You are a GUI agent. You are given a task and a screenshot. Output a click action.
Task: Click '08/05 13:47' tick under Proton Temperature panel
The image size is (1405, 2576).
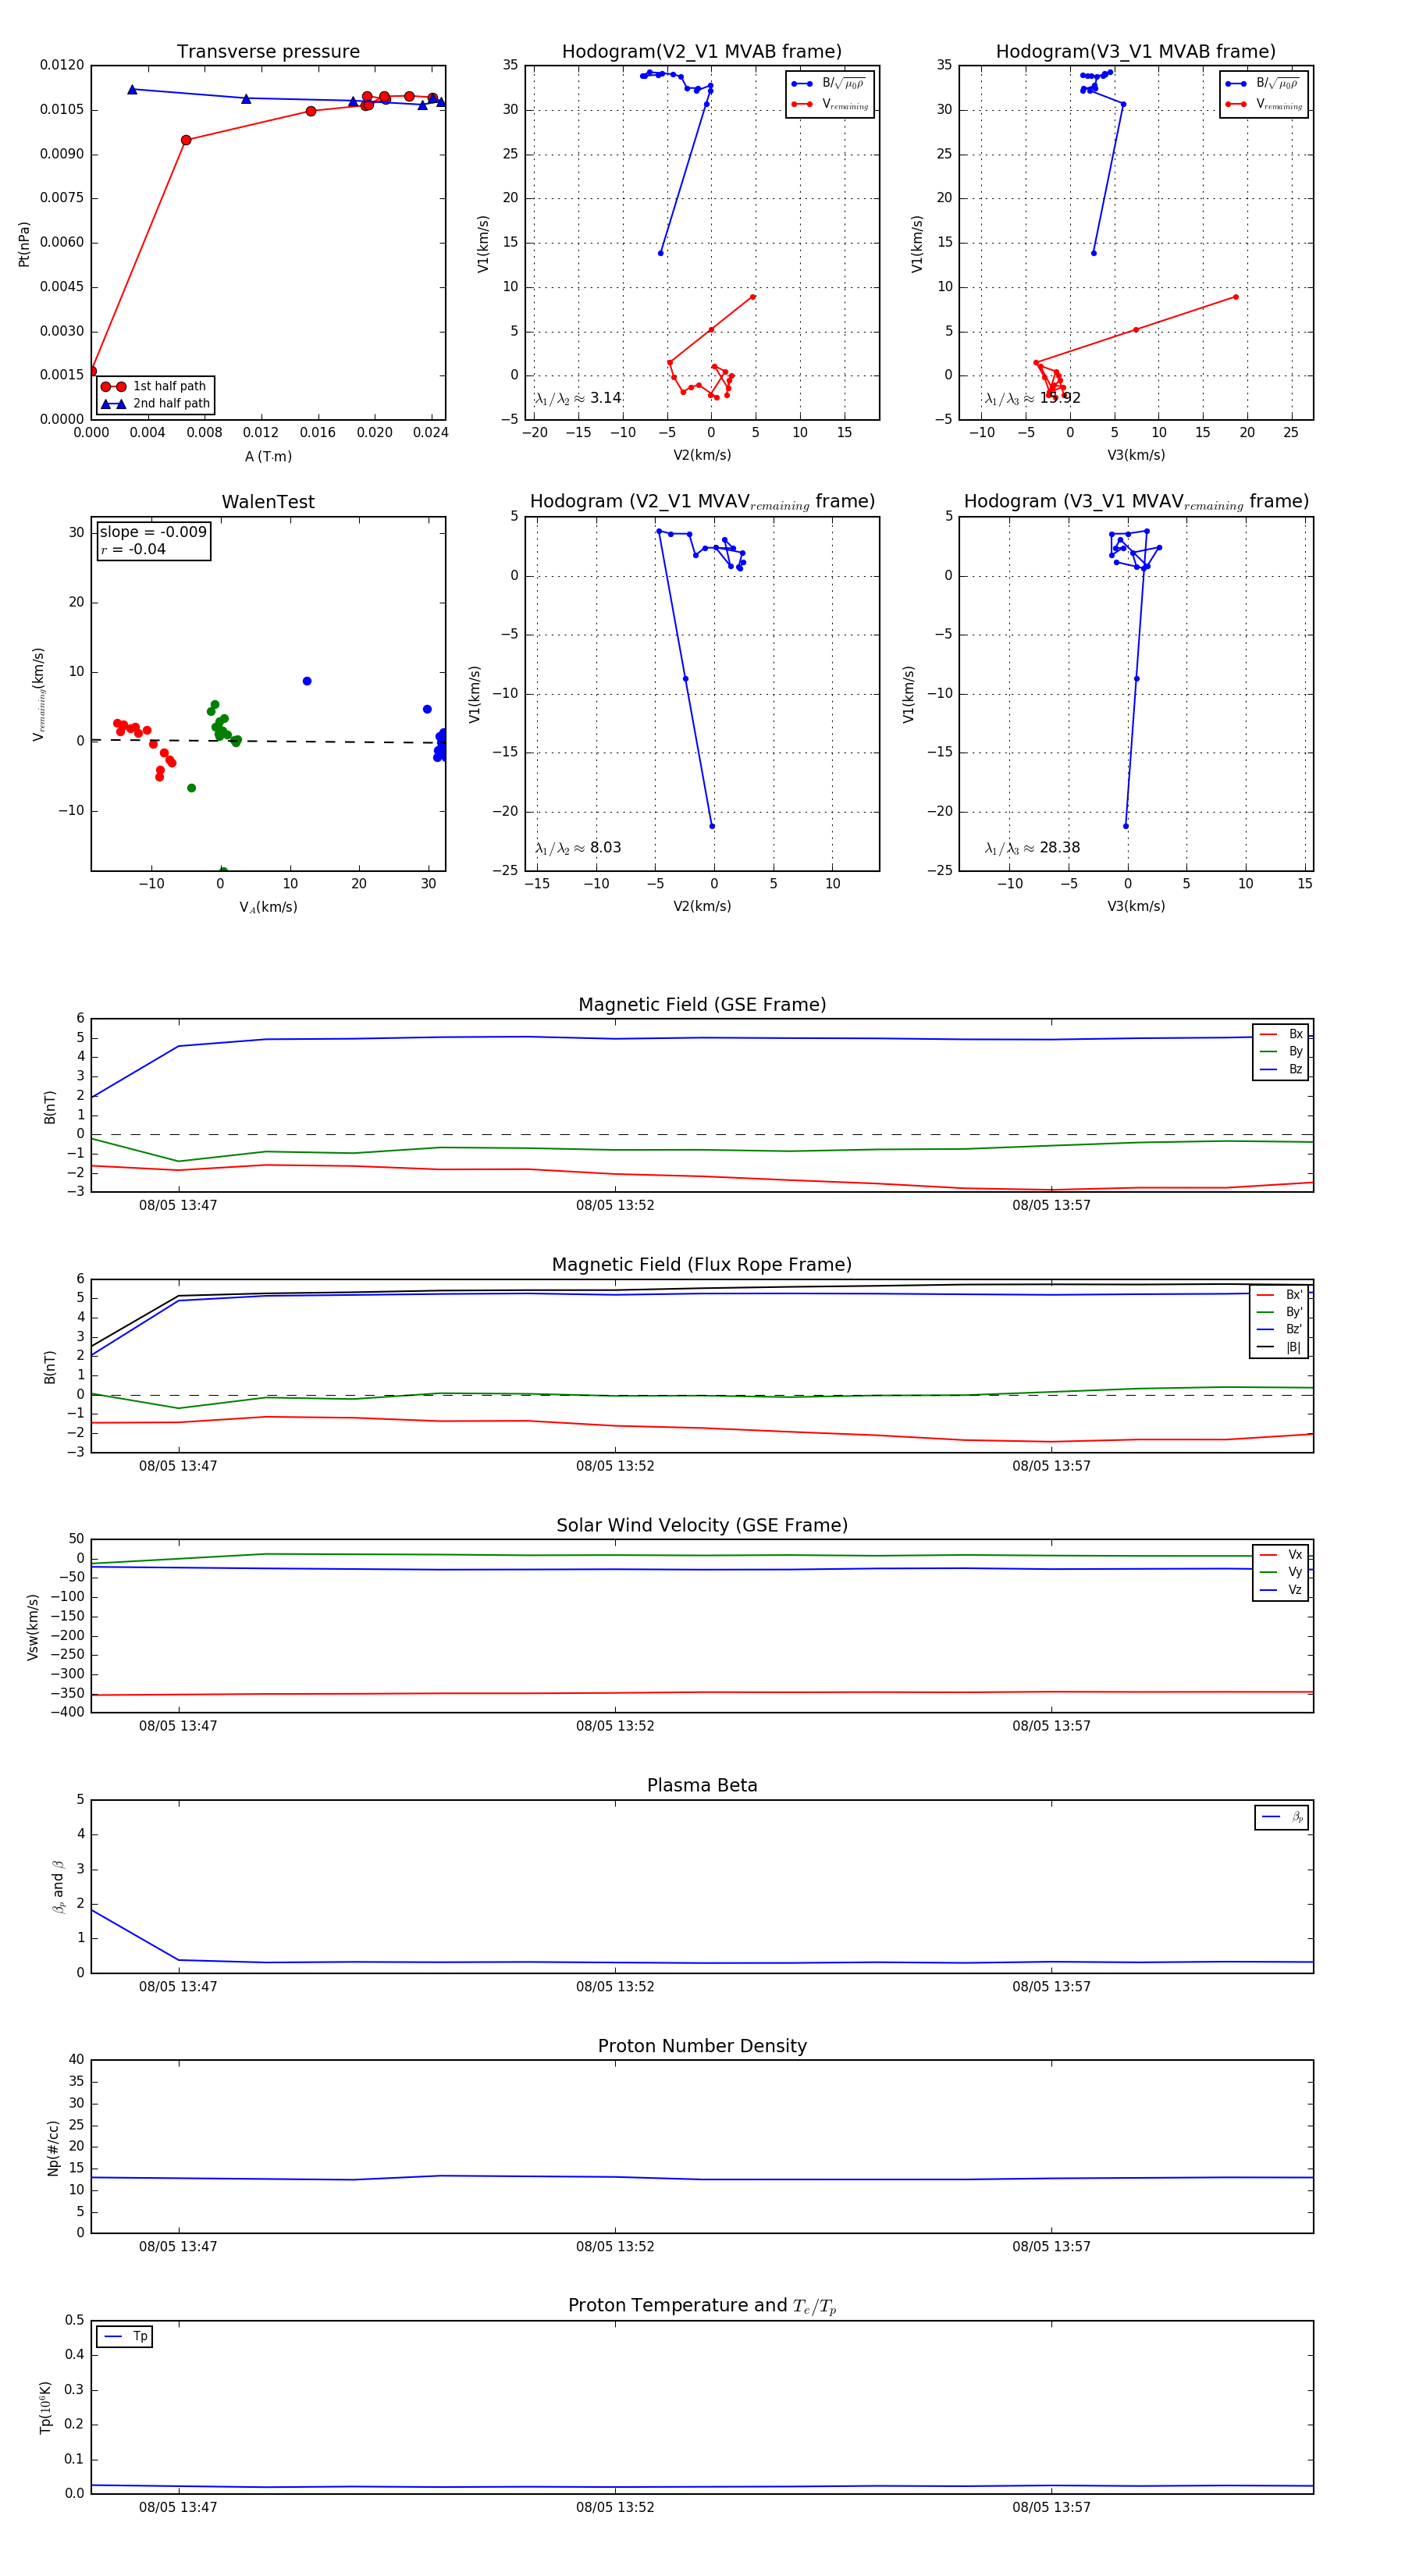(x=178, y=2507)
